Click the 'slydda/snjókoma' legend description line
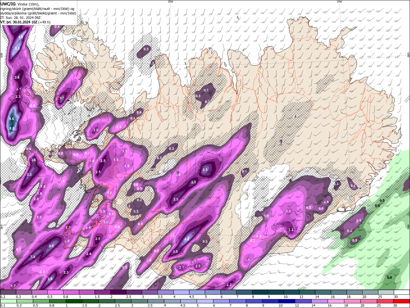410x308 pixels. 38,13
